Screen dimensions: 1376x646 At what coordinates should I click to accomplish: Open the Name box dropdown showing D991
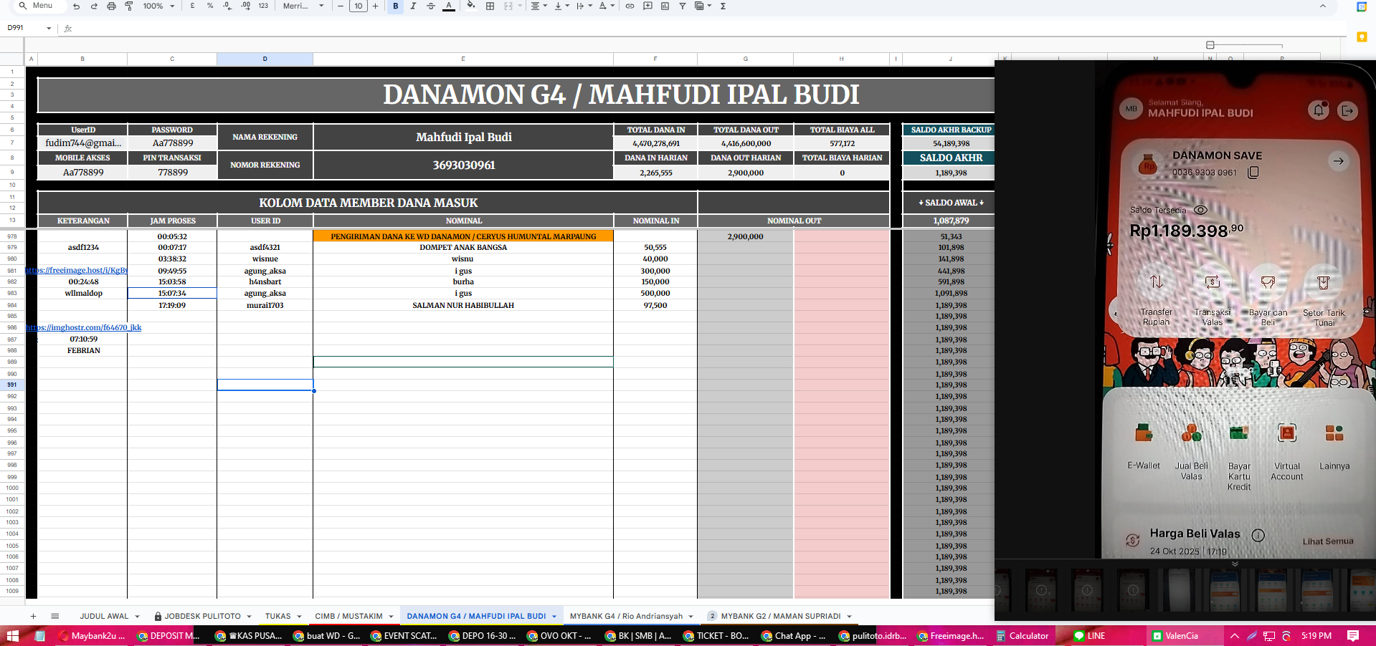[49, 29]
